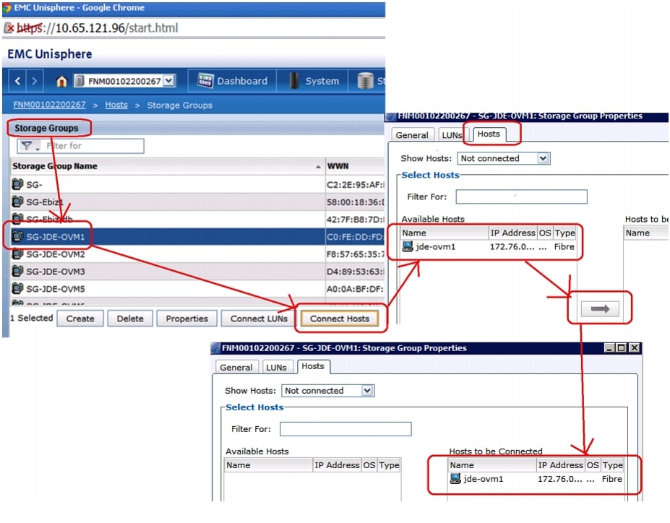Open Show Hosts dropdown in upper properties dialog
The width and height of the screenshot is (670, 523).
(543, 158)
